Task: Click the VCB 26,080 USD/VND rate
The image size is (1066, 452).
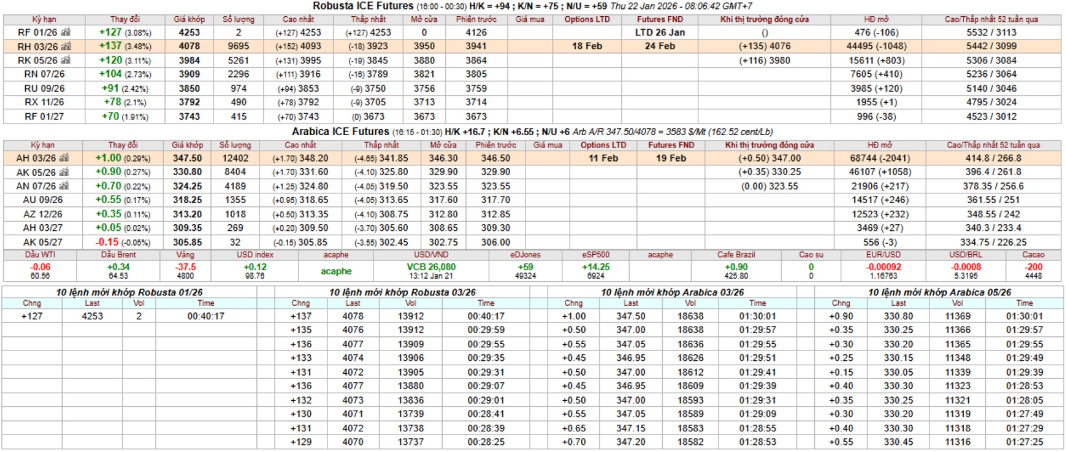Action: click(x=431, y=266)
